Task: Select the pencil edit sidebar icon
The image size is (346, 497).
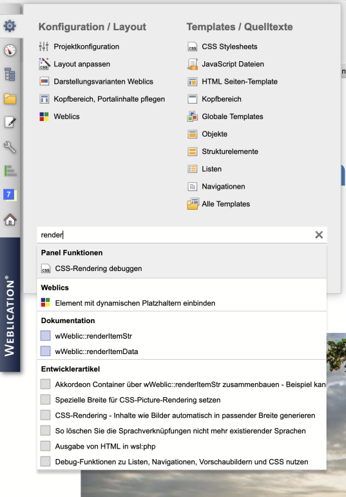Action: (10, 123)
